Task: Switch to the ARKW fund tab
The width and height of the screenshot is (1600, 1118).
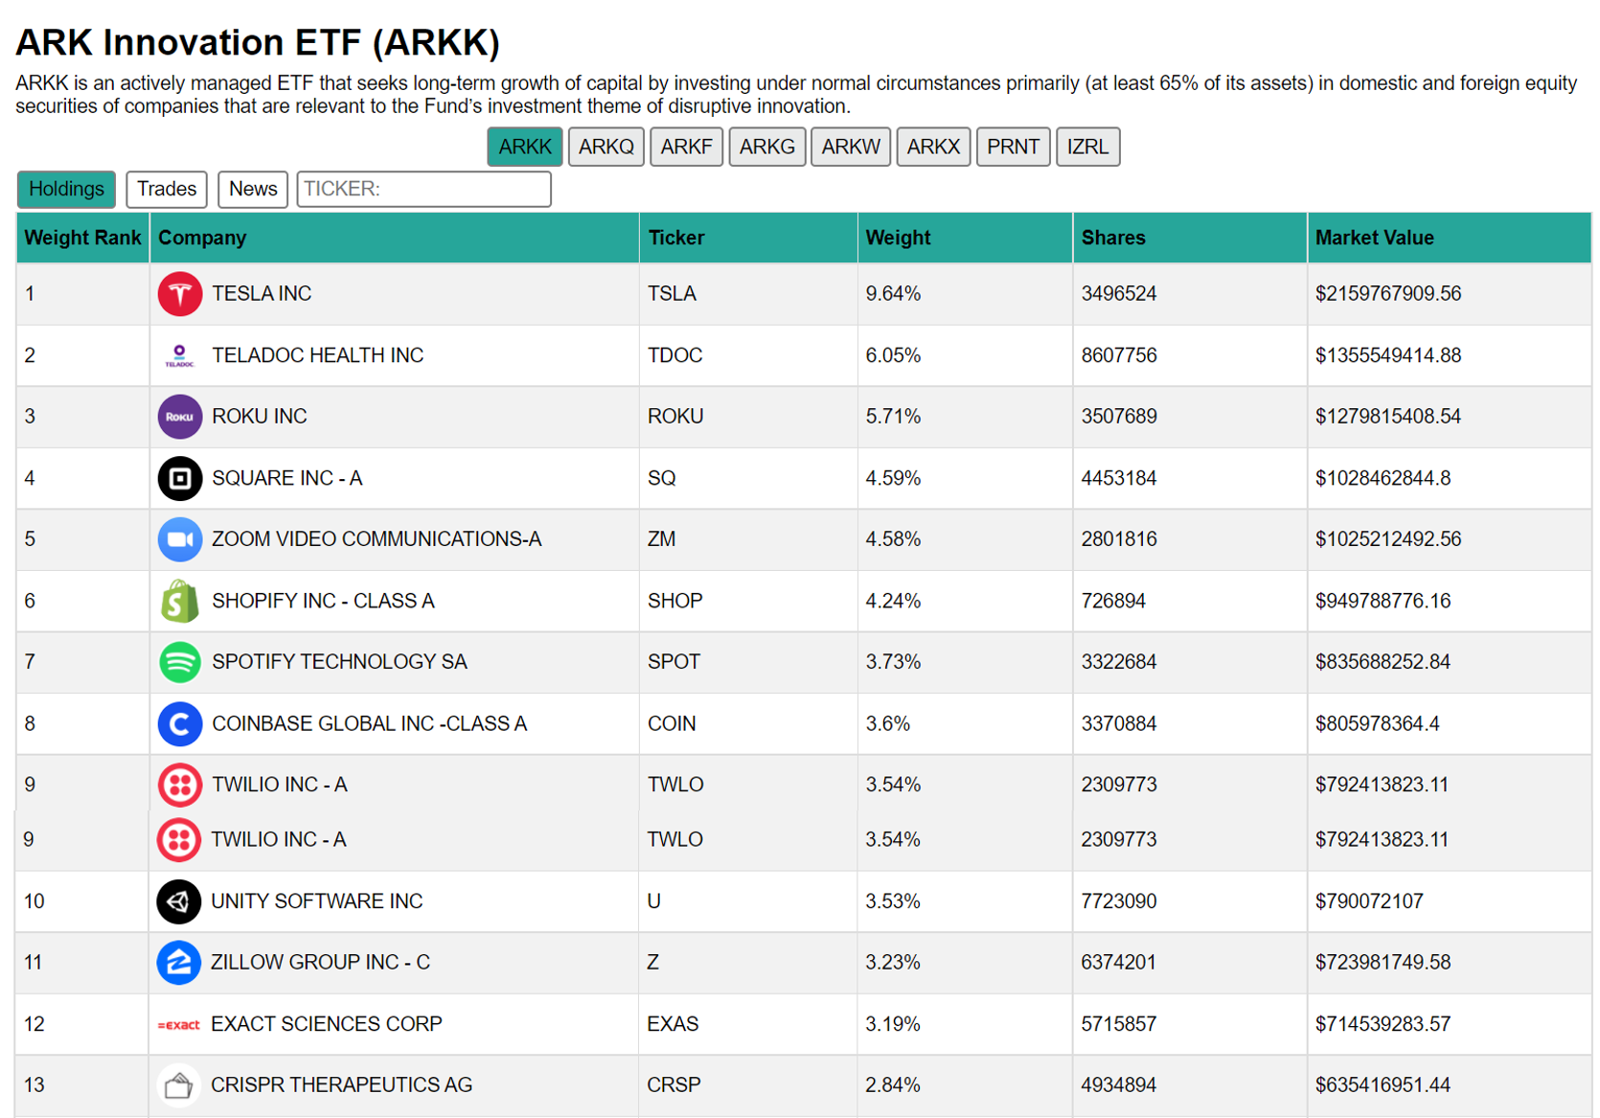Action: (x=851, y=147)
